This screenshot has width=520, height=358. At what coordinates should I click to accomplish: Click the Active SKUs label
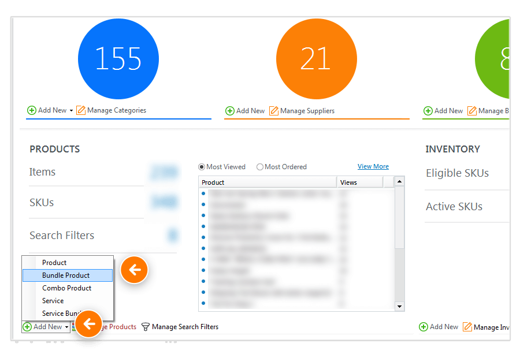coord(454,207)
